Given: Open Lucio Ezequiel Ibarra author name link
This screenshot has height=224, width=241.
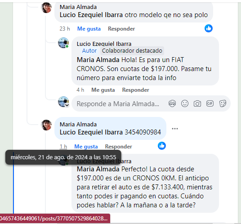Looking at the screenshot, I should click(104, 44).
